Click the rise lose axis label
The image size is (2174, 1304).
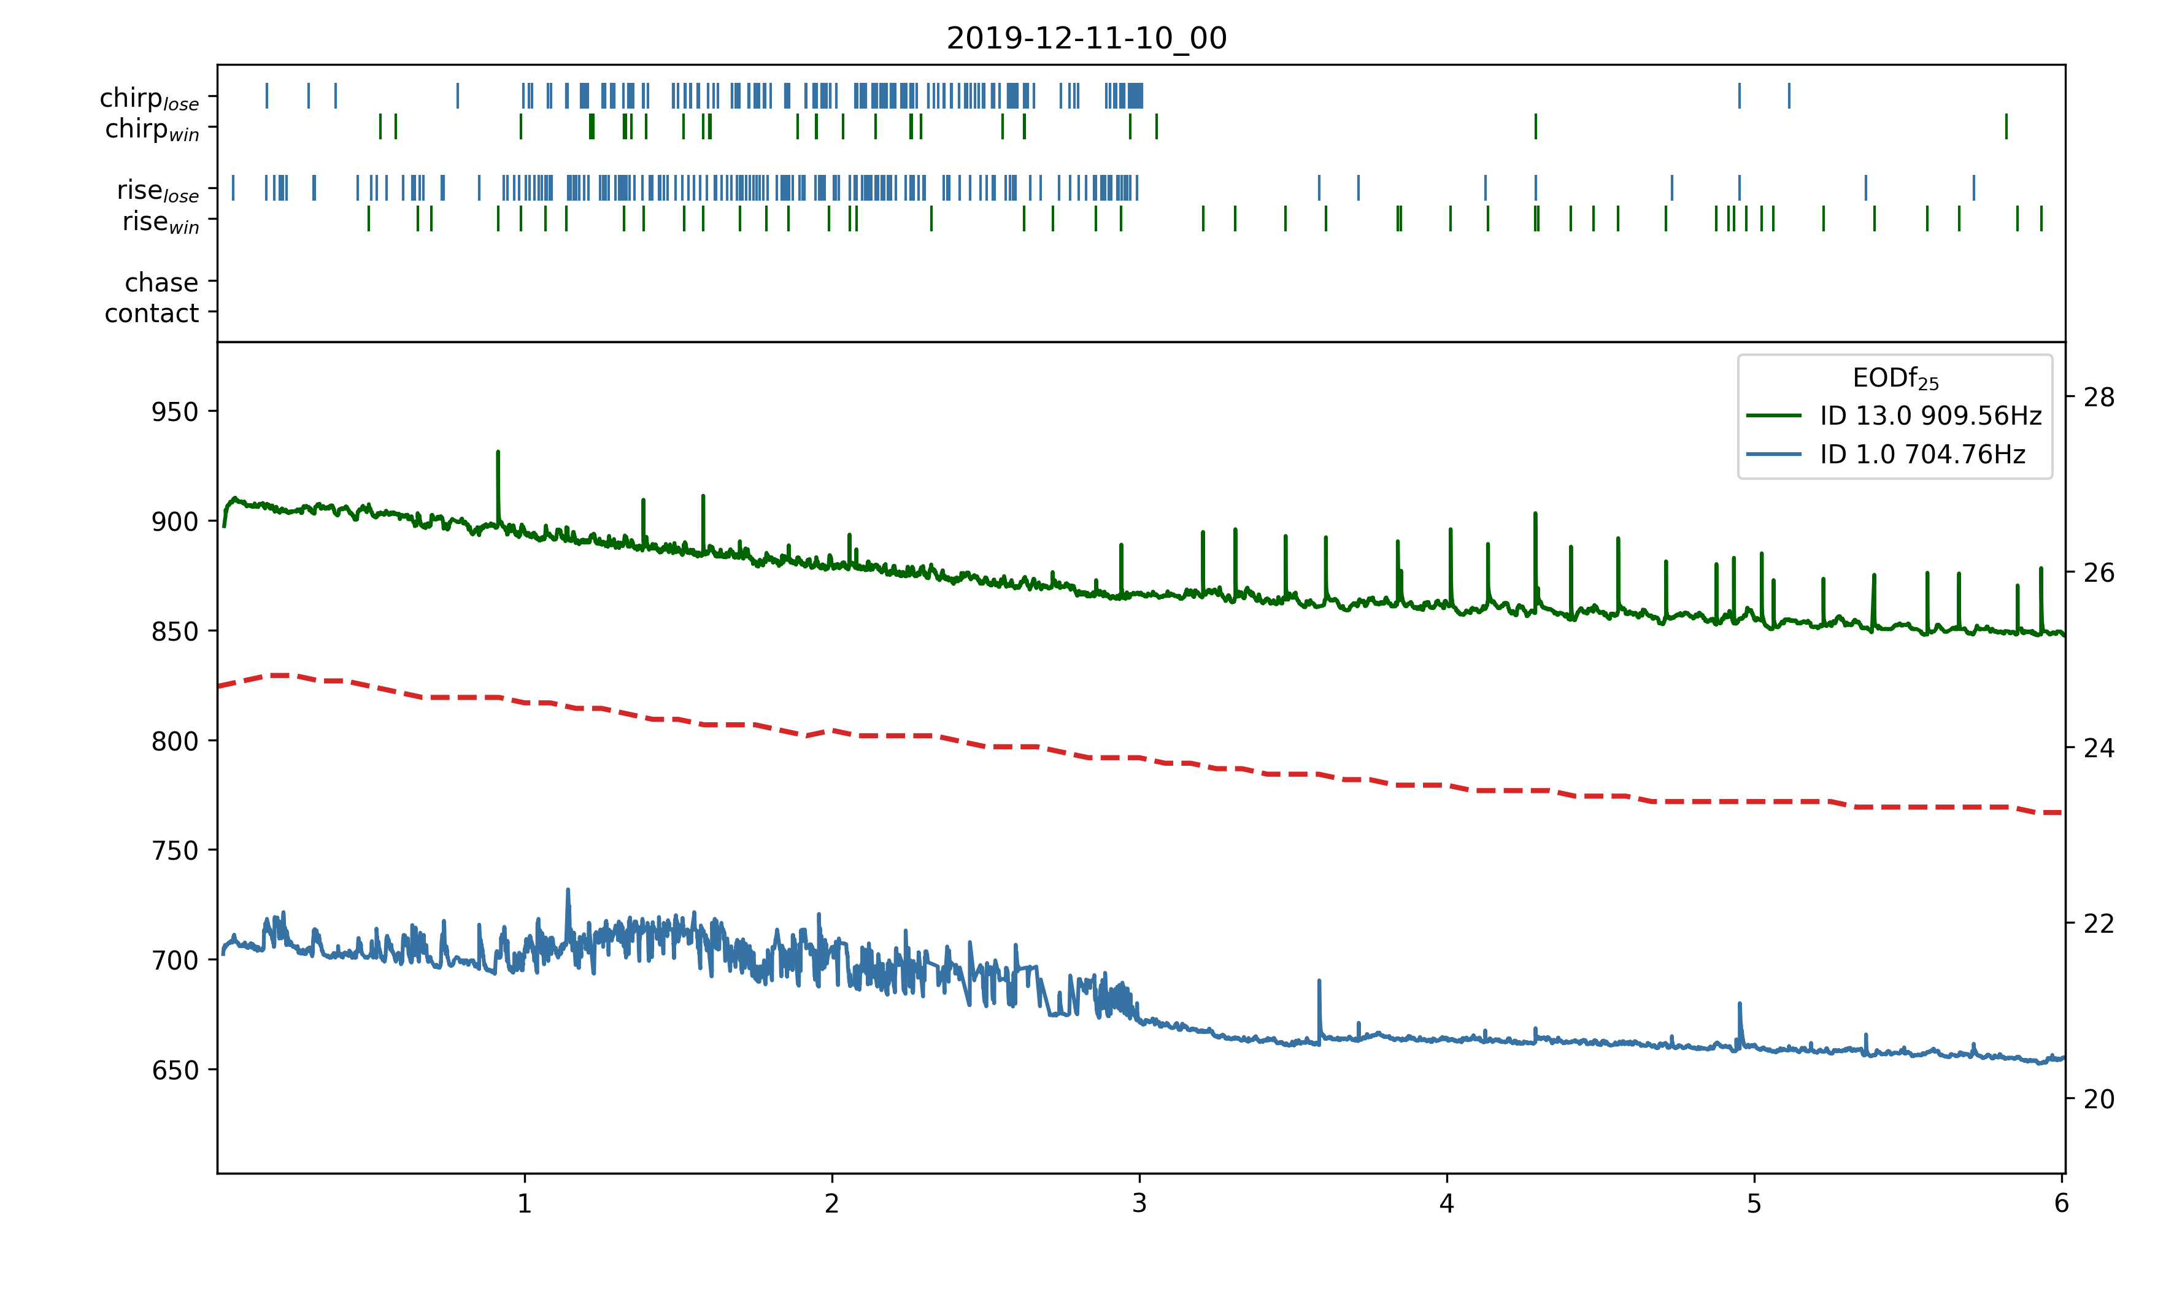pos(158,191)
